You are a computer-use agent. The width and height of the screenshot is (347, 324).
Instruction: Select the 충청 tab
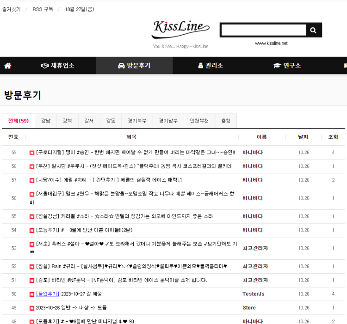[226, 121]
